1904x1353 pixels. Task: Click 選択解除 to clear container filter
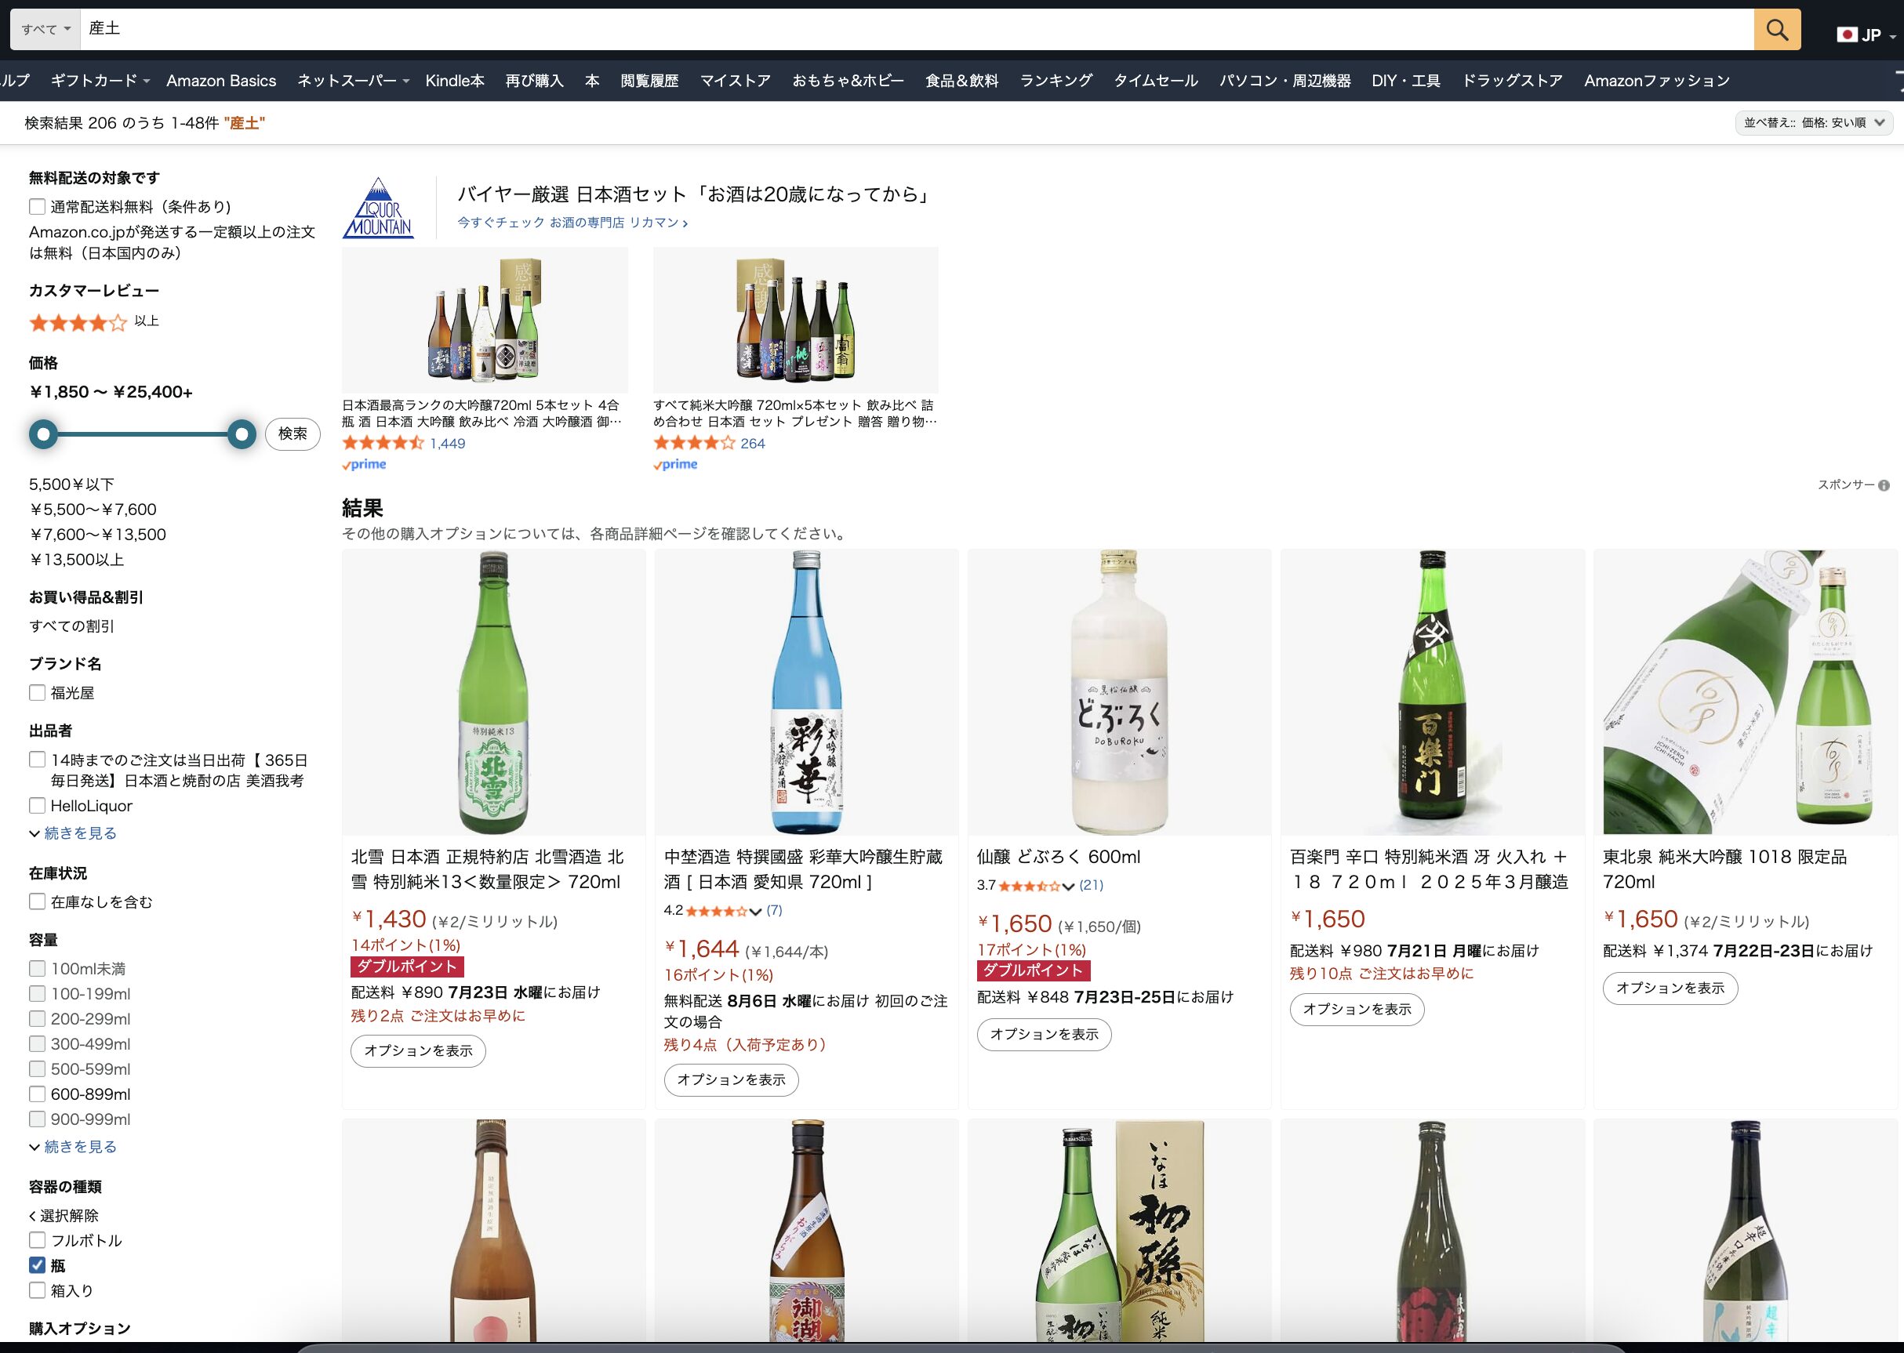64,1216
